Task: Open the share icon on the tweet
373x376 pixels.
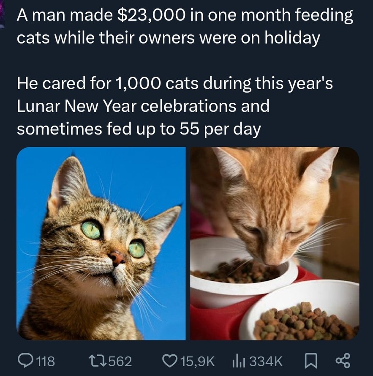Action: click(342, 360)
